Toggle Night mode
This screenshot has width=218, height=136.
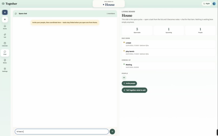point(206,4)
